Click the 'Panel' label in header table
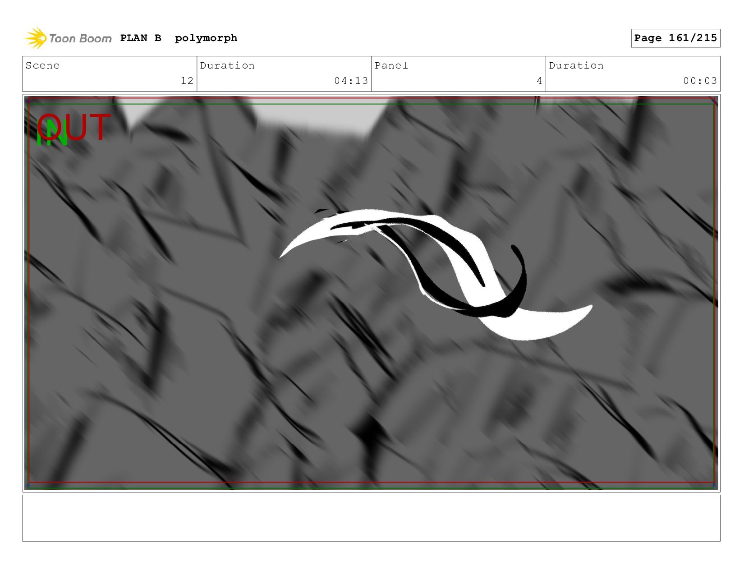Screen dimensions: 744x575 coord(391,65)
